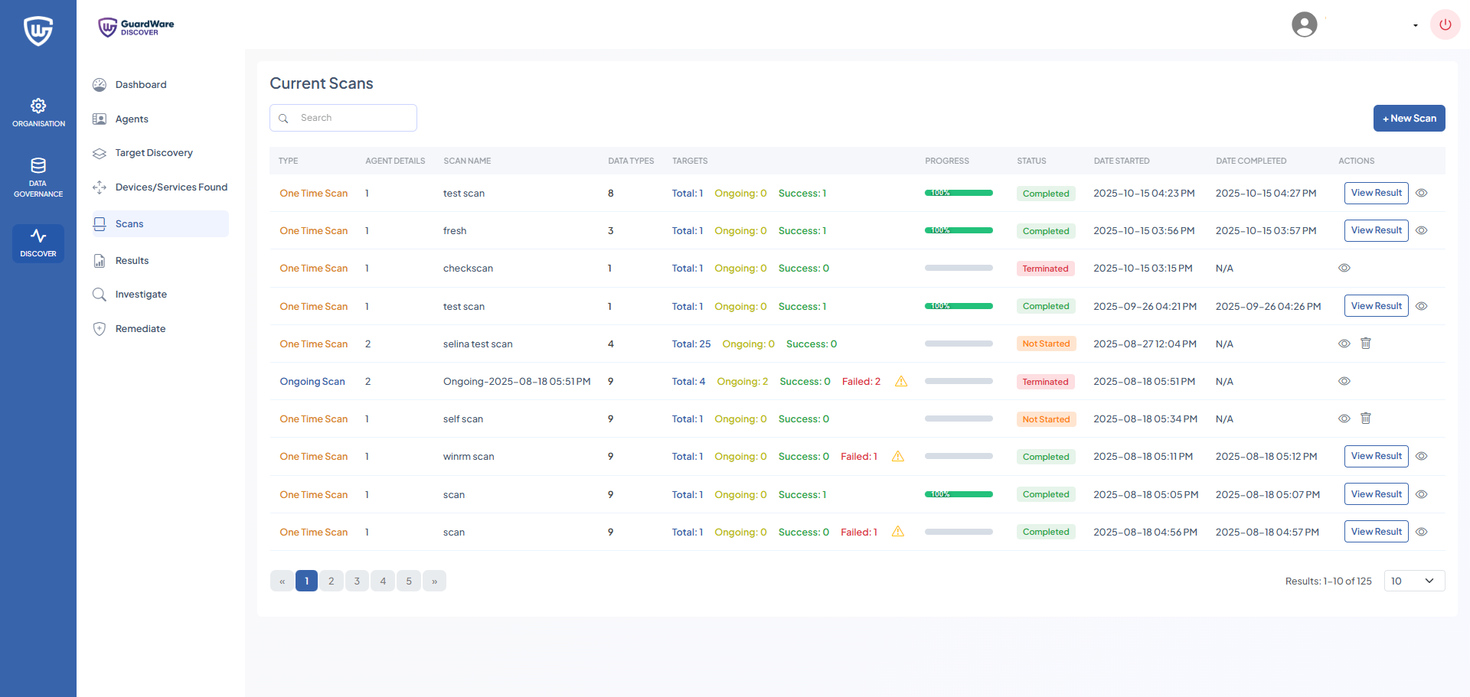Expand the user account dropdown arrow
This screenshot has width=1470, height=697.
tap(1415, 25)
